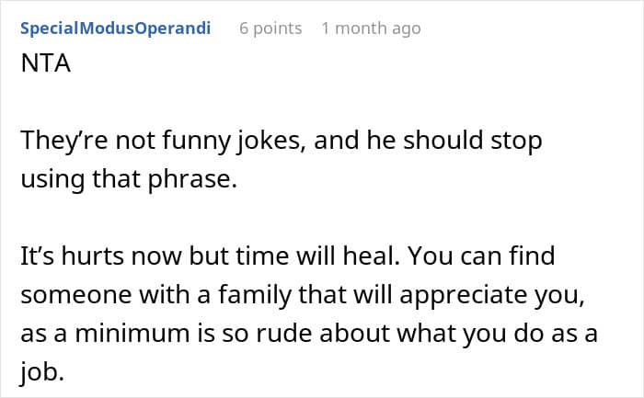Click the 6 points score
This screenshot has width=644, height=398.
(x=270, y=28)
